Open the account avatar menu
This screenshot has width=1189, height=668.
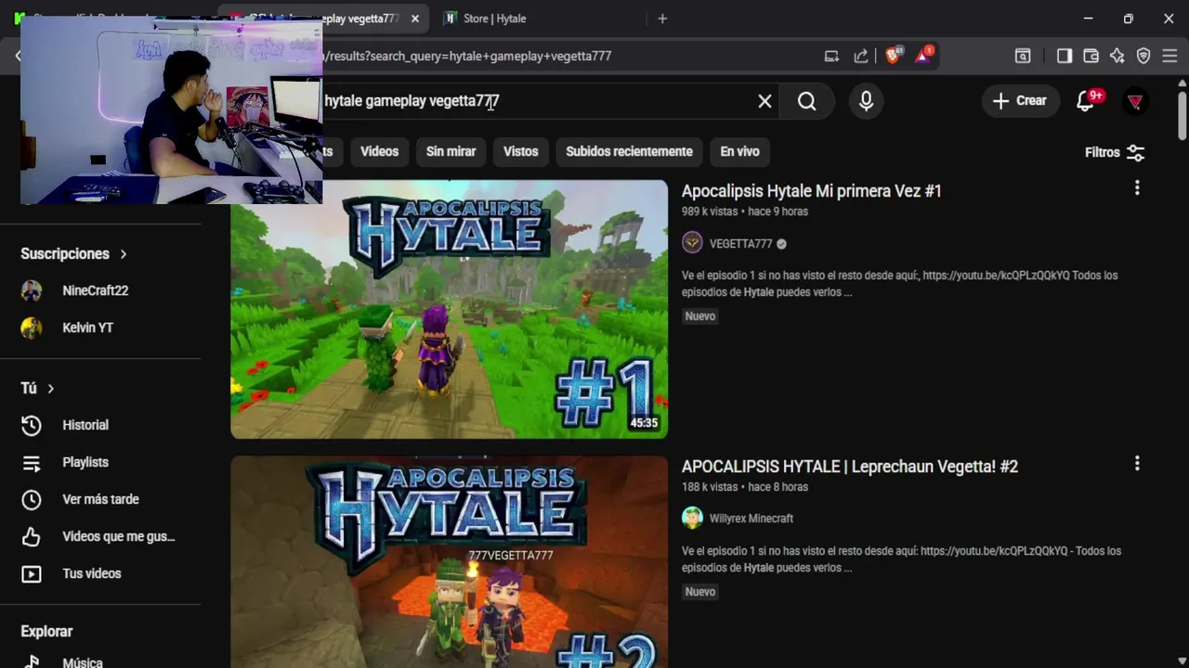[1134, 101]
